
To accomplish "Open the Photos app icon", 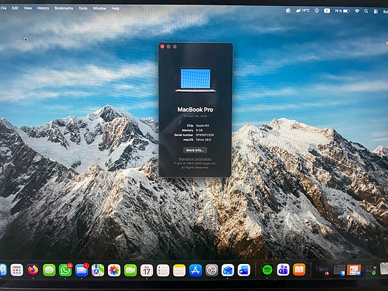I will [x=114, y=270].
